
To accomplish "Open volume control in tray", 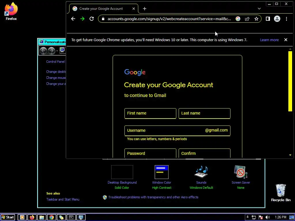I will (268, 218).
